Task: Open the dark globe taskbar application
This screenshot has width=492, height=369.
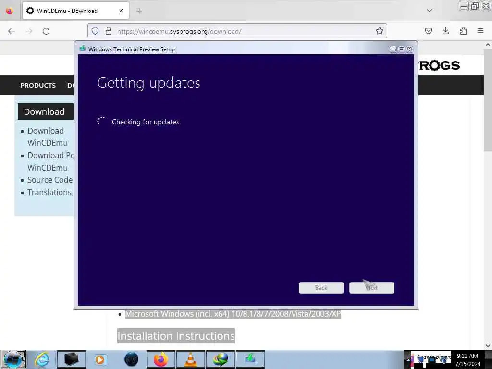Action: [x=131, y=359]
